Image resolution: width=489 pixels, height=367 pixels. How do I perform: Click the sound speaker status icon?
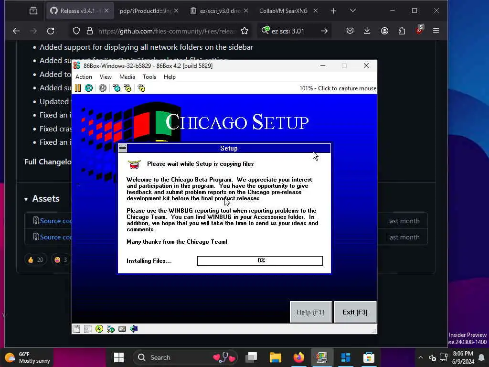(x=134, y=329)
